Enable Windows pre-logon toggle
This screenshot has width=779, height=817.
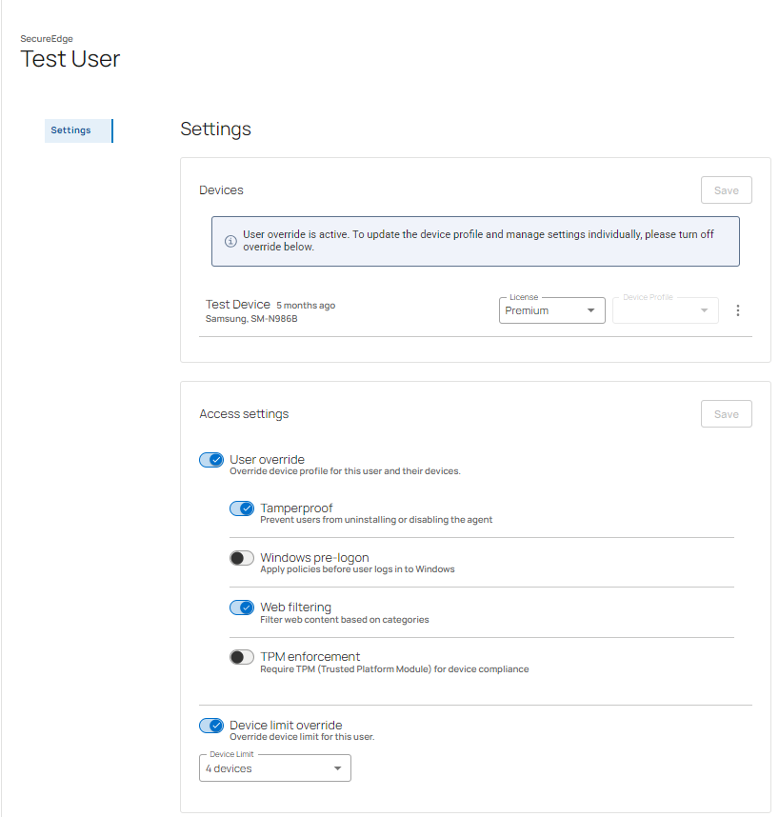coord(242,558)
